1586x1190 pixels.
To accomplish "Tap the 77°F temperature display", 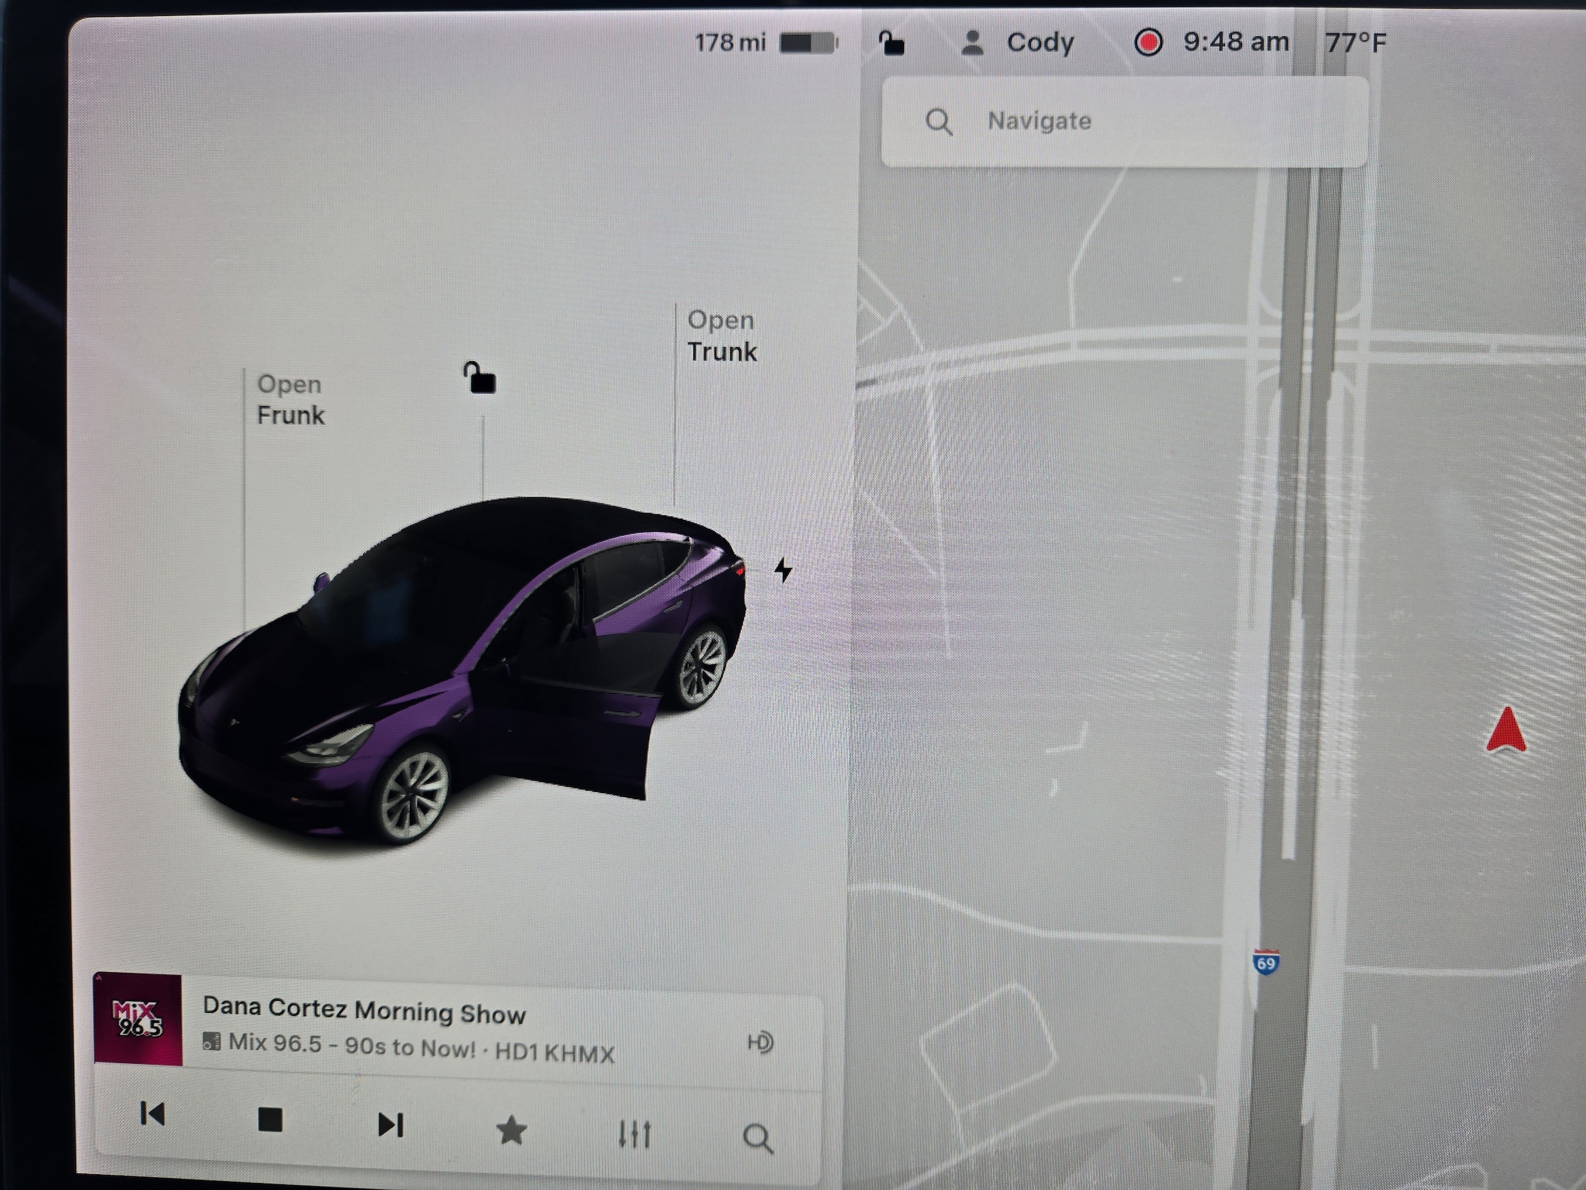I will 1355,43.
